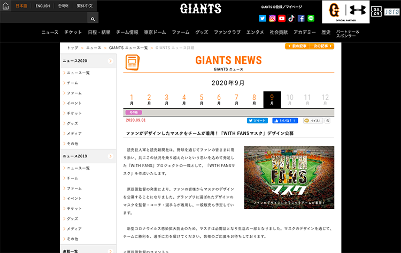Select the 1月 month tab
The image size is (401, 253).
tap(132, 100)
